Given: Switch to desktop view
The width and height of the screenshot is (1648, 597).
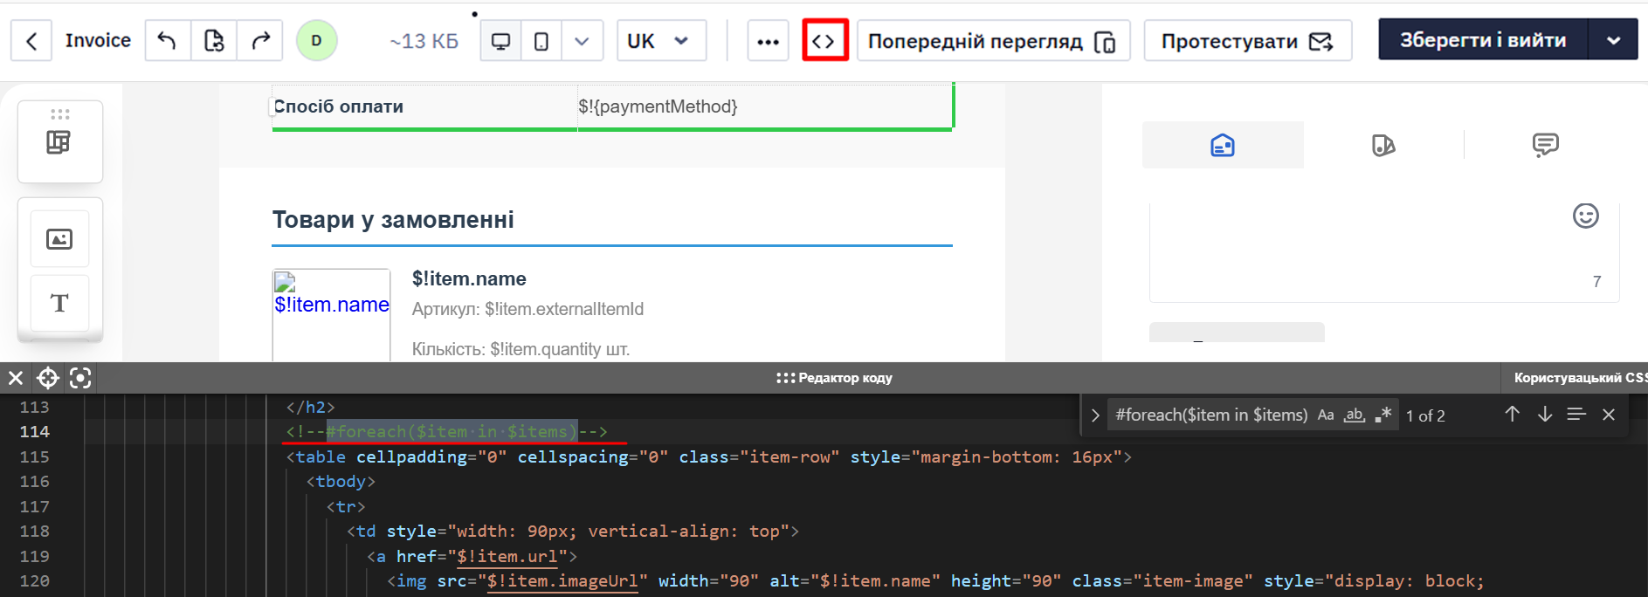Looking at the screenshot, I should click(x=501, y=41).
